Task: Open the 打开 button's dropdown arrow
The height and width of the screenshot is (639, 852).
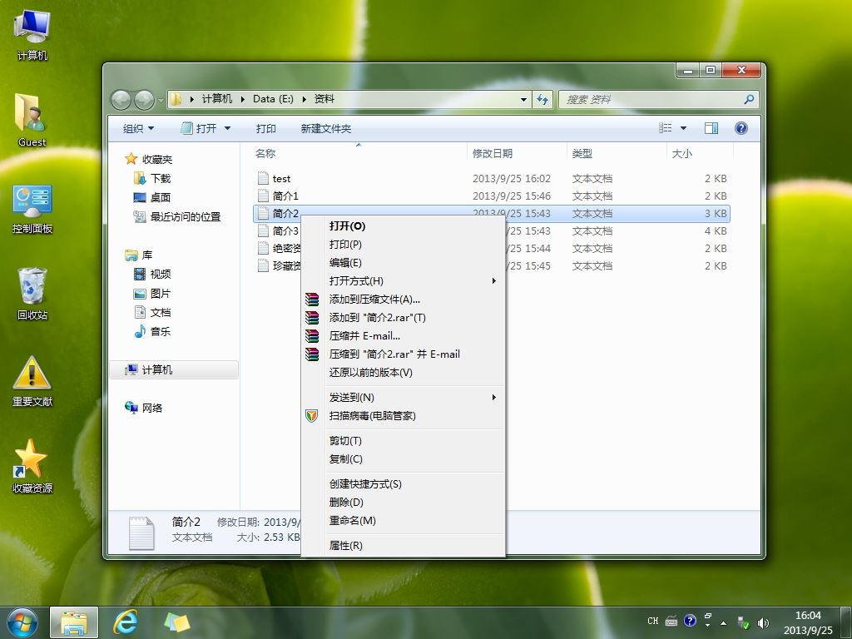Action: [228, 128]
